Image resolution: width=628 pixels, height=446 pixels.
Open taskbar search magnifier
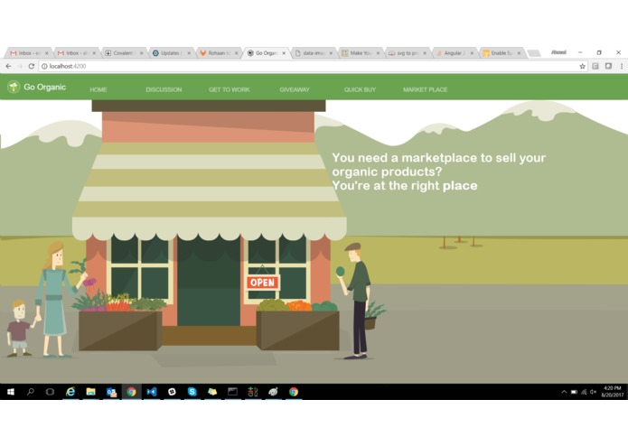point(31,392)
